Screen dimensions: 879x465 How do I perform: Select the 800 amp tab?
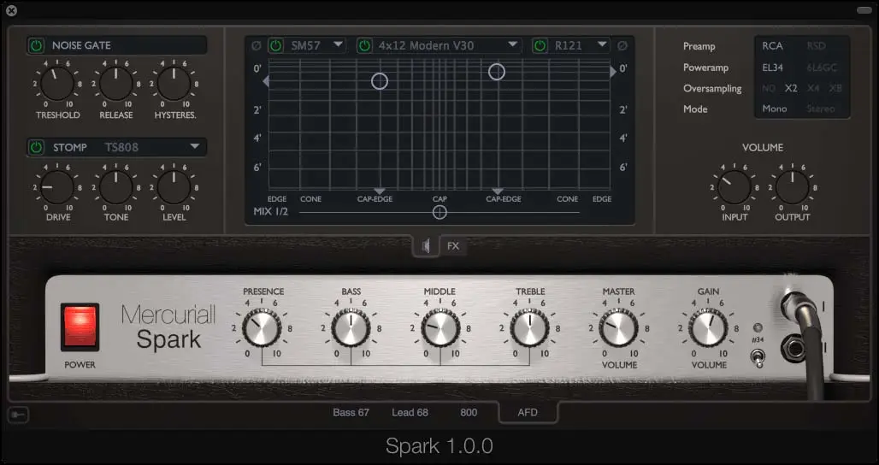click(x=469, y=412)
